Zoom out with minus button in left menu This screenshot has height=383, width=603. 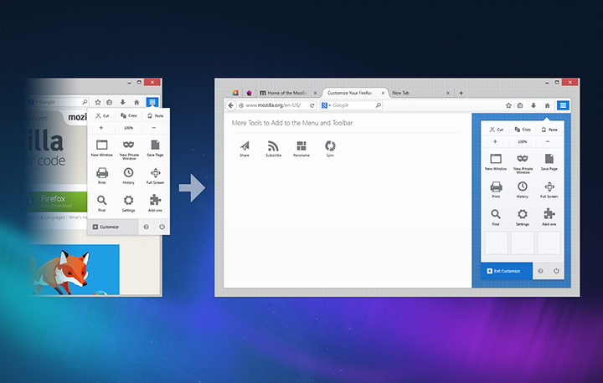point(154,128)
